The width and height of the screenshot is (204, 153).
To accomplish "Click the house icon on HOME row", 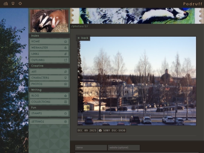I will tap(65, 42).
